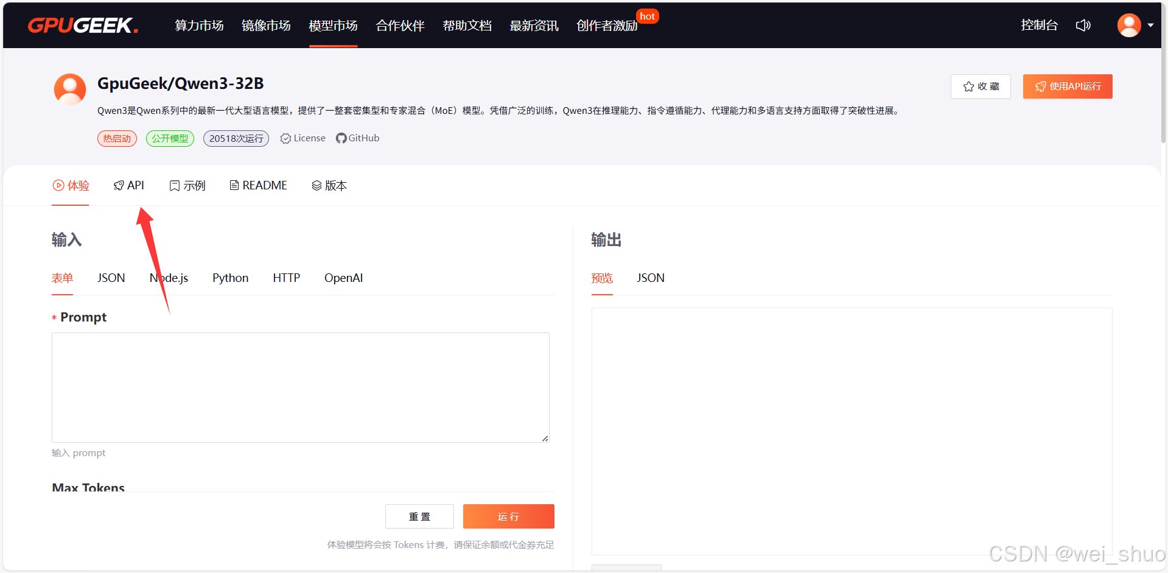Screen dimensions: 1168x573
Task: Click the 公开模型 tag
Action: tap(170, 139)
